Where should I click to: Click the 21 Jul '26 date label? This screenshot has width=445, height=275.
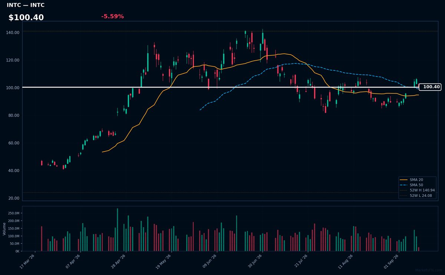[x=301, y=261]
